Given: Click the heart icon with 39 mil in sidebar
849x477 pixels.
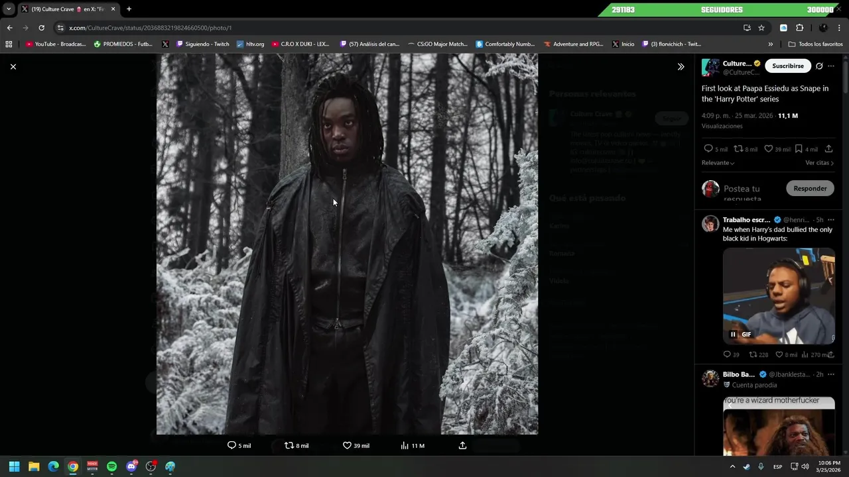Looking at the screenshot, I should point(769,149).
